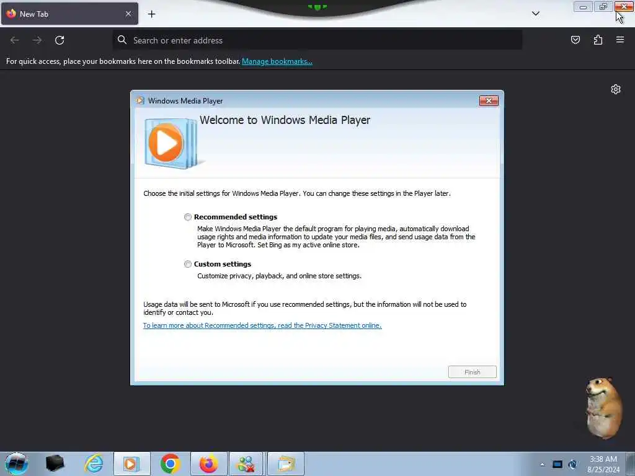Launch Google Chrome from the taskbar
Viewport: 635px width, 476px height.
coord(170,464)
